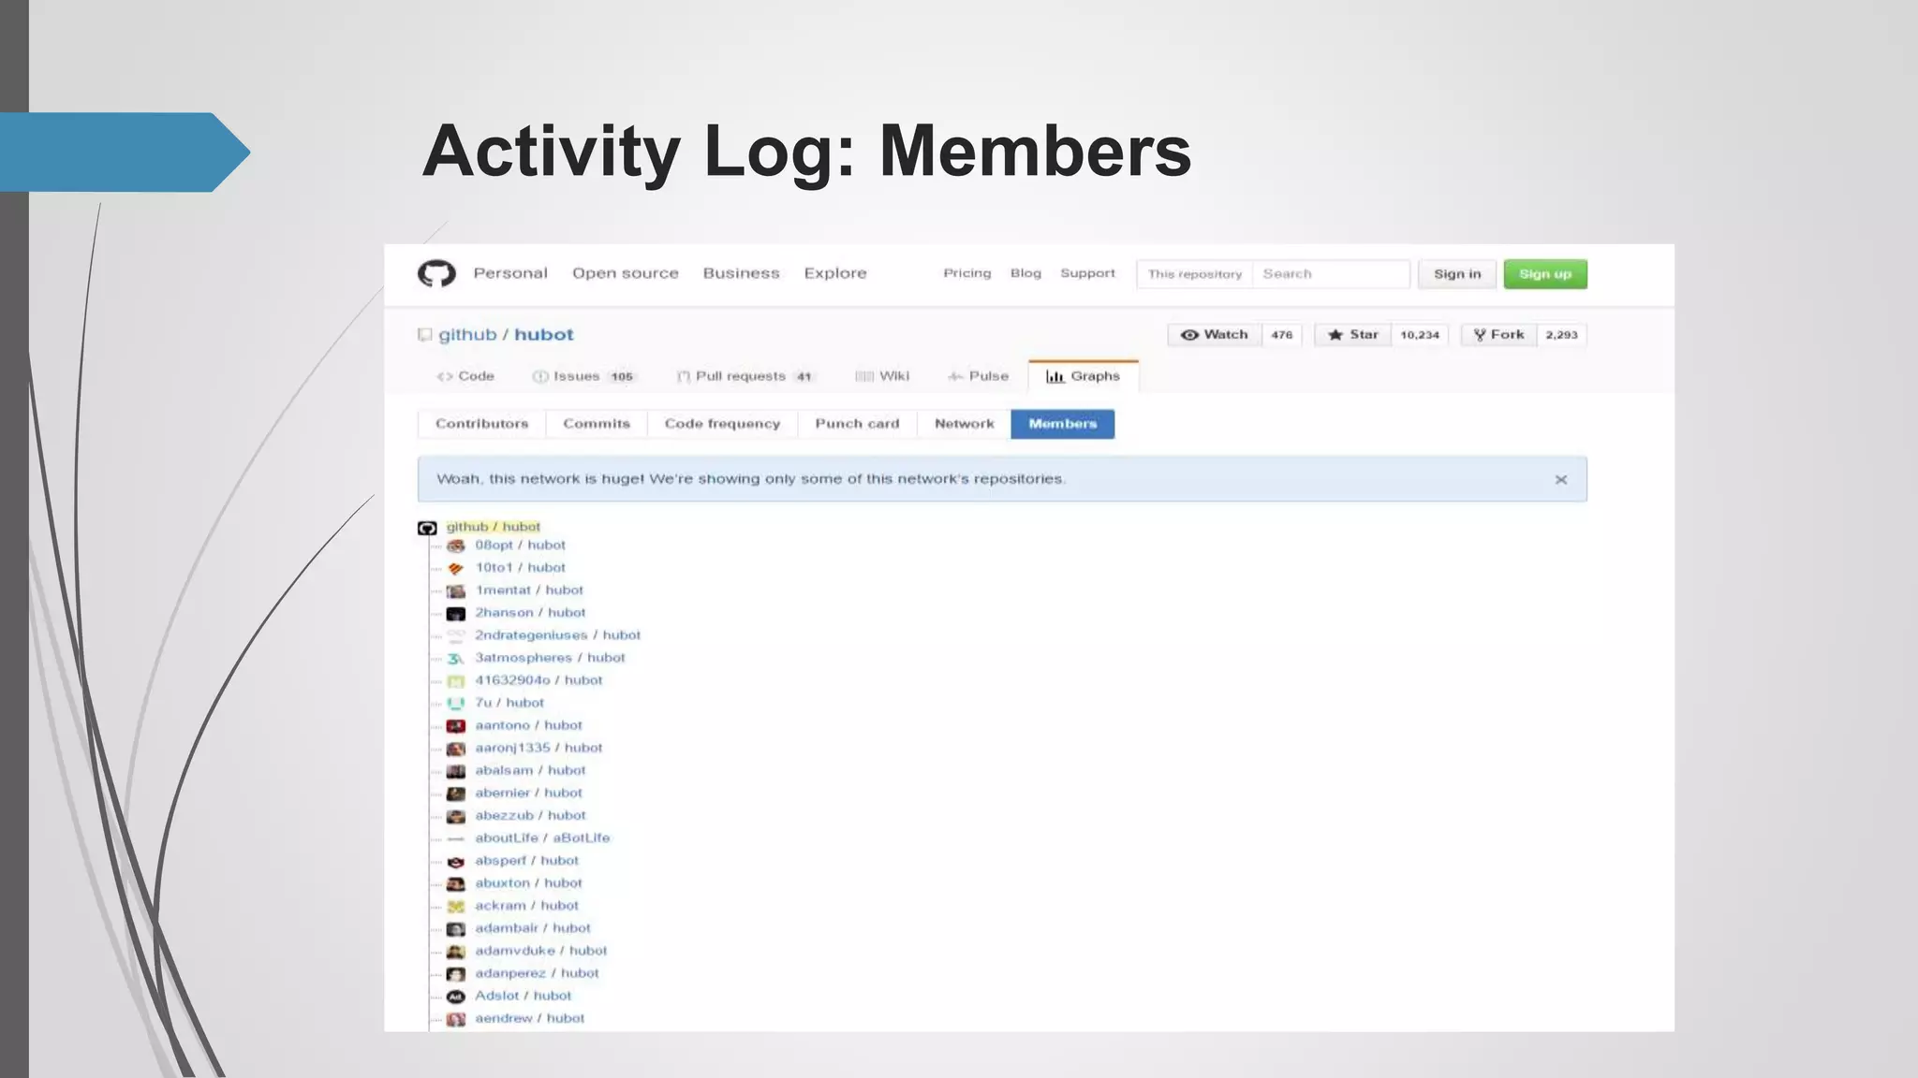Click the avatar icon next to abuxton / hubot
1918x1078 pixels.
(x=456, y=884)
